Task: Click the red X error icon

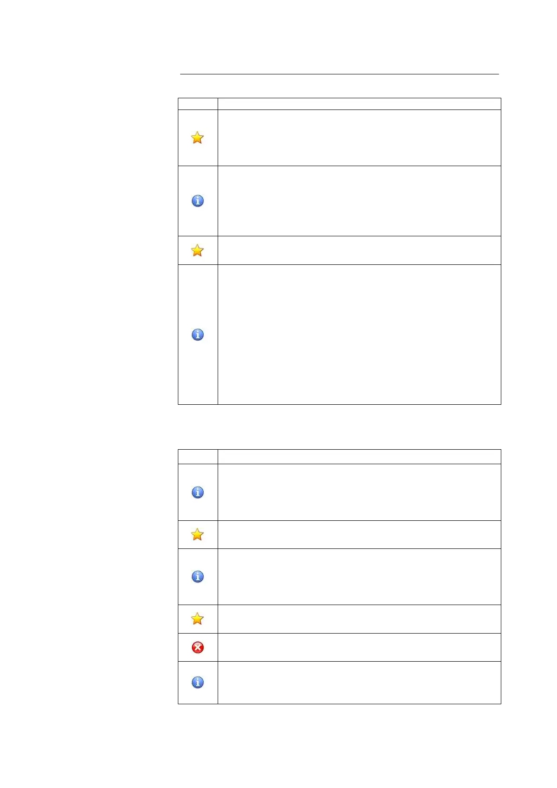Action: [198, 647]
